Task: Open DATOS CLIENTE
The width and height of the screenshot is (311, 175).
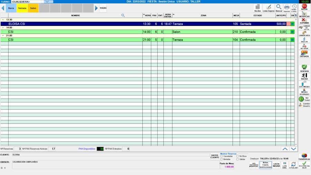Action: 215,156
